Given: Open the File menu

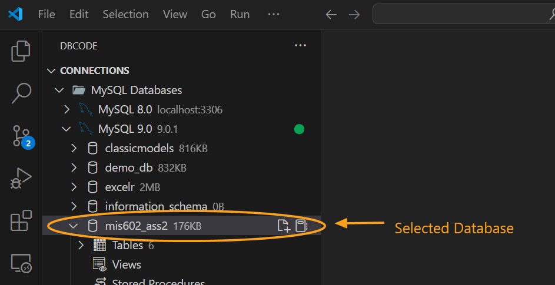Looking at the screenshot, I should click(x=46, y=15).
